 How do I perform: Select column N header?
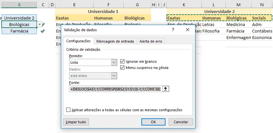tap(262, 5)
